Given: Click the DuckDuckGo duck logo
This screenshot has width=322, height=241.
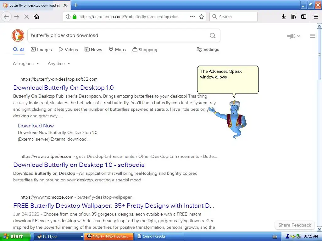Looking at the screenshot, I should coord(18,35).
